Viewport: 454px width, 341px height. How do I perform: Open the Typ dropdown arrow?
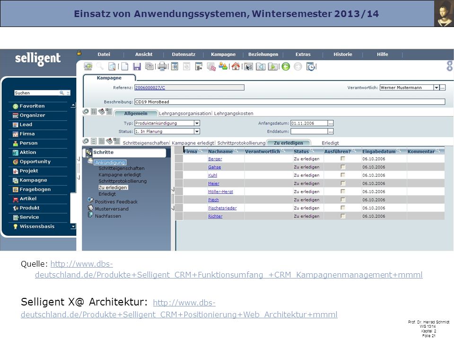(197, 123)
